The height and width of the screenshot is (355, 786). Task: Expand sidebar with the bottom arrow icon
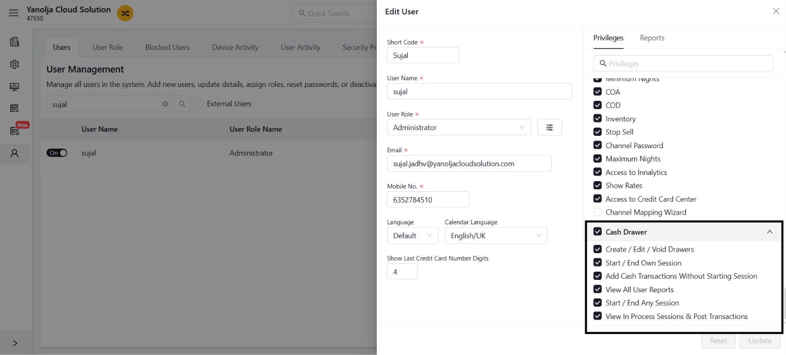[15, 343]
